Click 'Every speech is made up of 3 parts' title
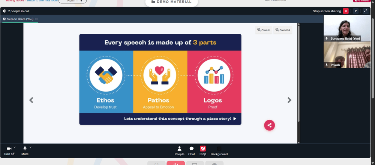 coord(160,43)
